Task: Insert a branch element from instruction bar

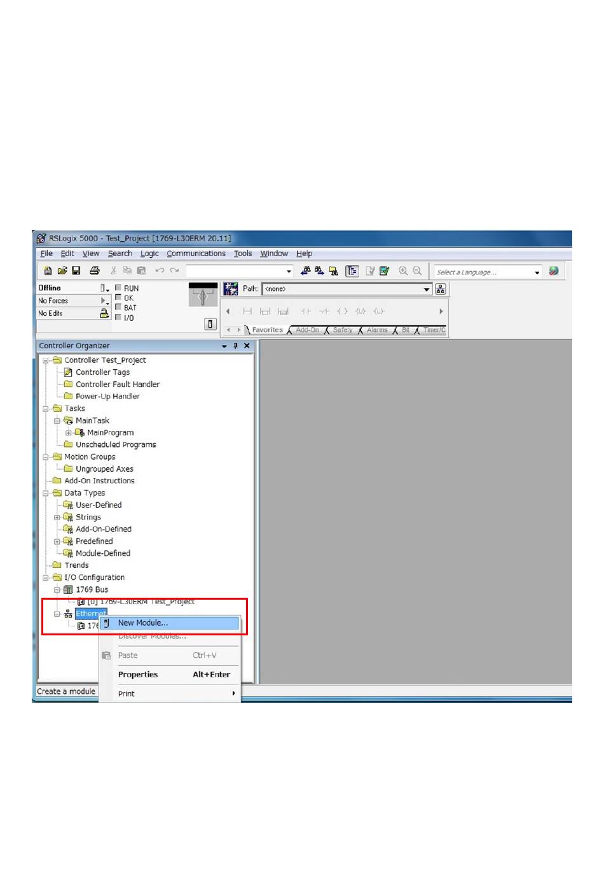Action: coord(265,311)
